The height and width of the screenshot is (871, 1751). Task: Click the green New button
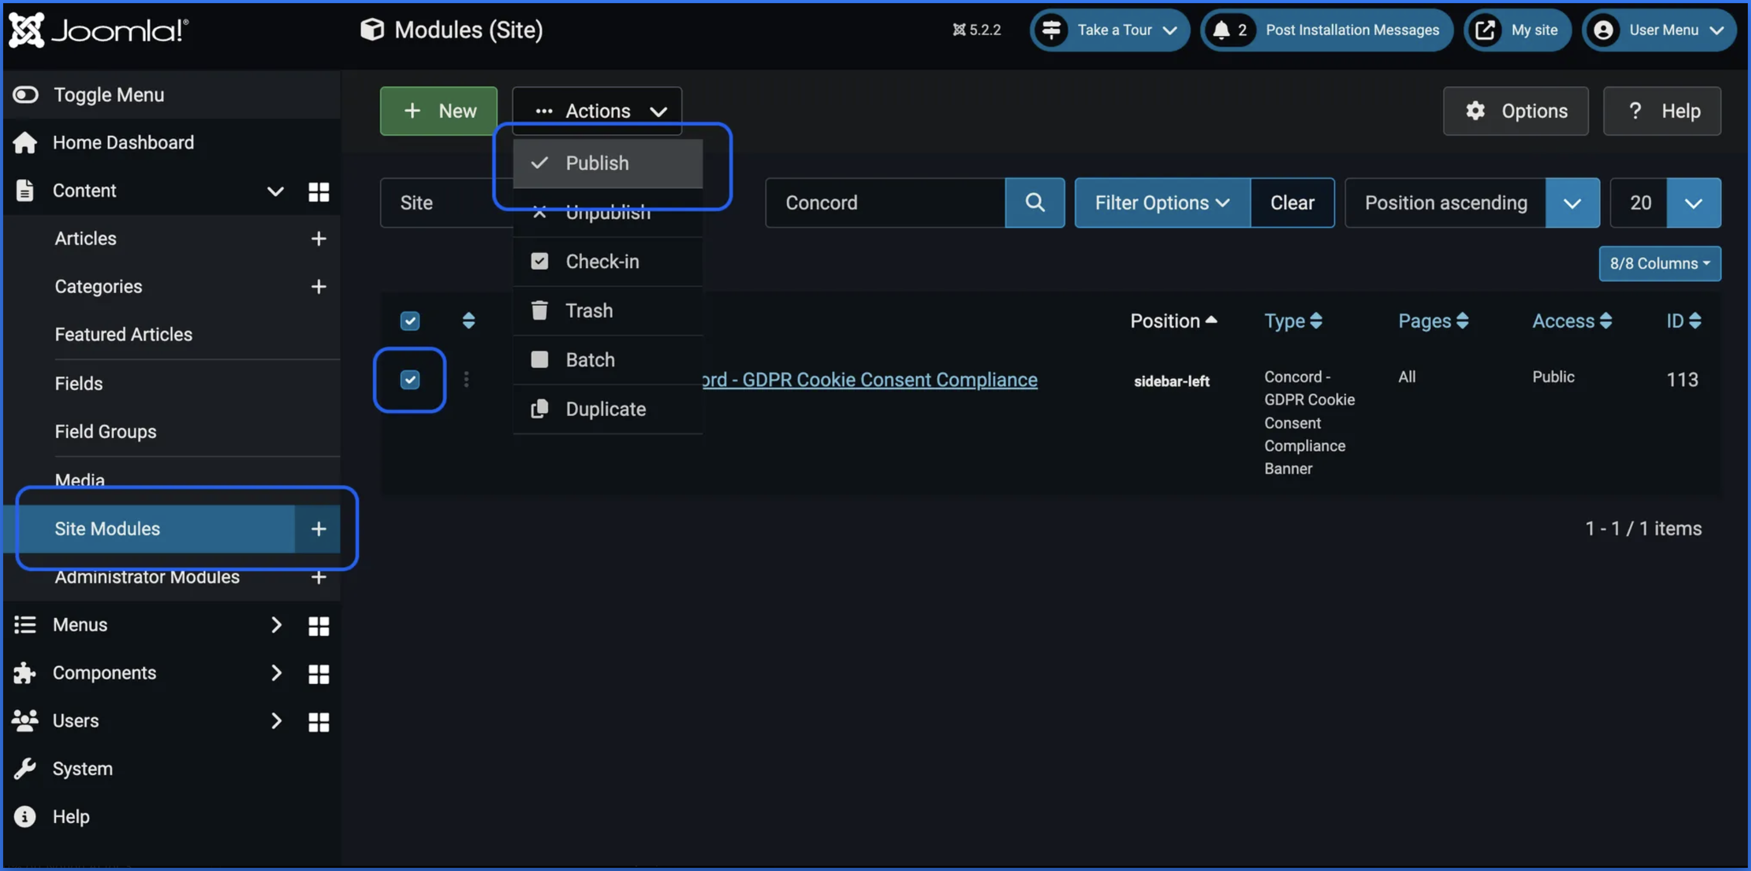tap(438, 111)
